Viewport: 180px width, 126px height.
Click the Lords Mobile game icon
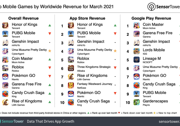(137, 51)
